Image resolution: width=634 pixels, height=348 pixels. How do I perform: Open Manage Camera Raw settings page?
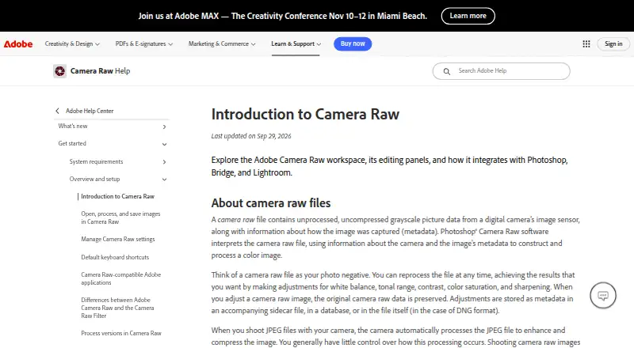tap(117, 239)
